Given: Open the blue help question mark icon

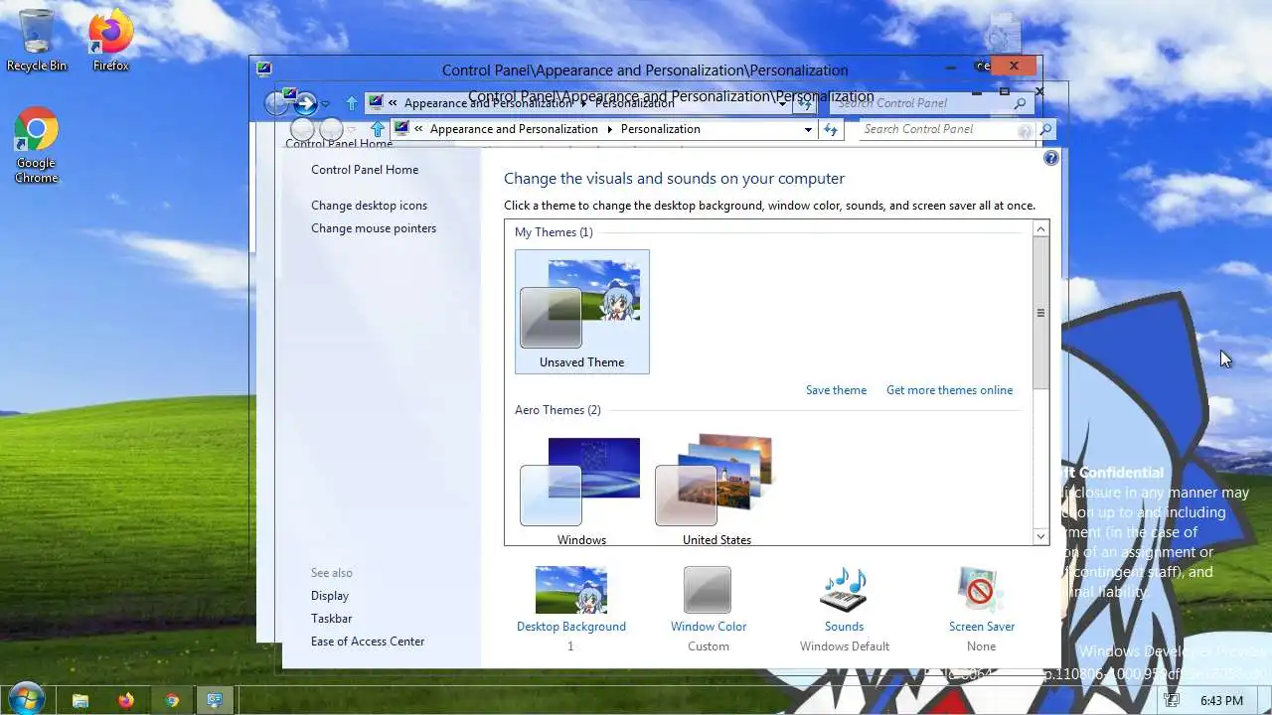Looking at the screenshot, I should coord(1051,158).
